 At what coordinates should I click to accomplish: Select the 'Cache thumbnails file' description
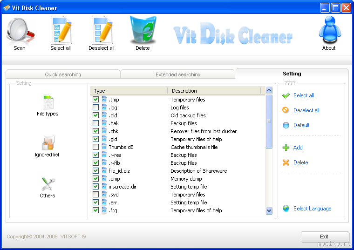pos(194,147)
